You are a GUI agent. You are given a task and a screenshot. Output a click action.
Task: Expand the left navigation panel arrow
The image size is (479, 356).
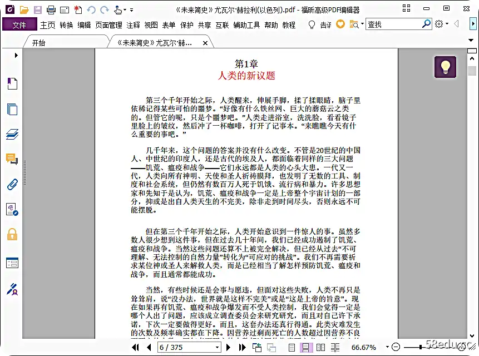[16, 55]
